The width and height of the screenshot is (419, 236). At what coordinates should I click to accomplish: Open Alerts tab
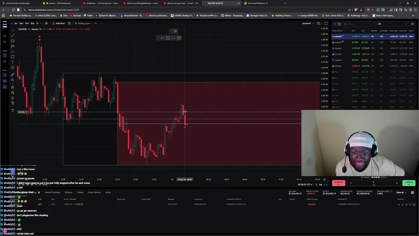click(108, 192)
